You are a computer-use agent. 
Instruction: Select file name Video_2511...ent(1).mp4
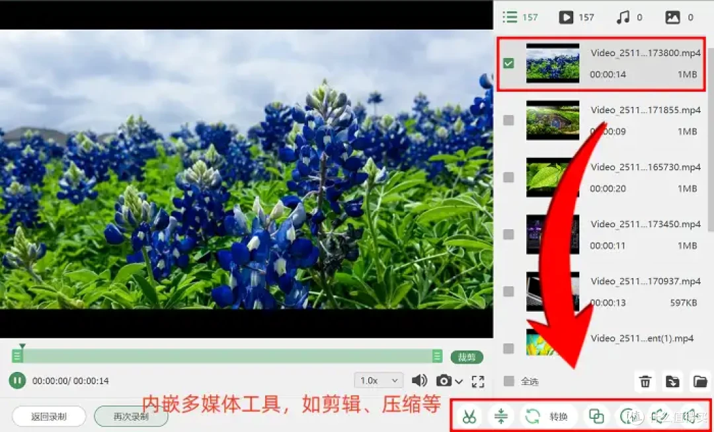[642, 338]
